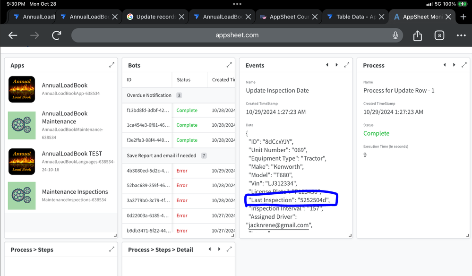Go back to the previous page

pos(13,35)
